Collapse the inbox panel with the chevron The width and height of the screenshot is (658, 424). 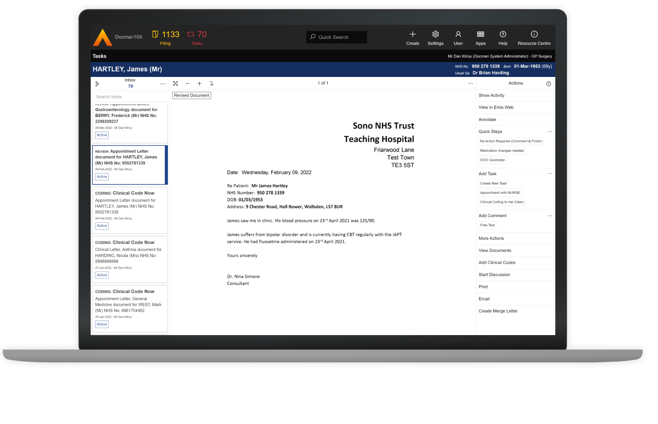click(x=97, y=84)
